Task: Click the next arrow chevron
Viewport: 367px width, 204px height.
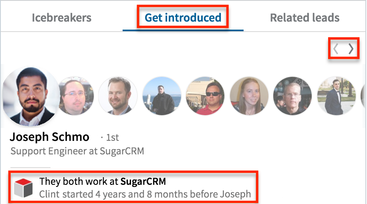Action: coord(351,49)
